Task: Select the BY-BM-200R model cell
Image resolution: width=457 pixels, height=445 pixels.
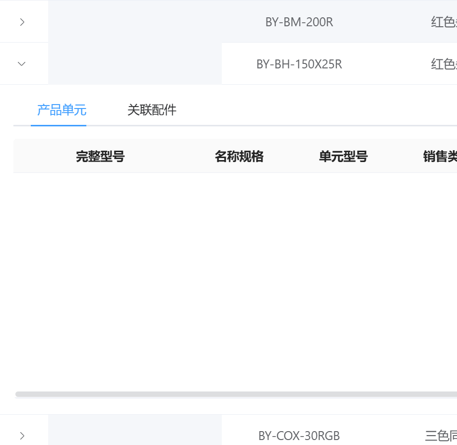Action: 299,22
